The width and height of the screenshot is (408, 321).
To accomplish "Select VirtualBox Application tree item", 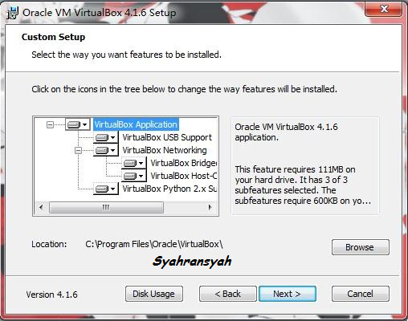I will click(136, 124).
